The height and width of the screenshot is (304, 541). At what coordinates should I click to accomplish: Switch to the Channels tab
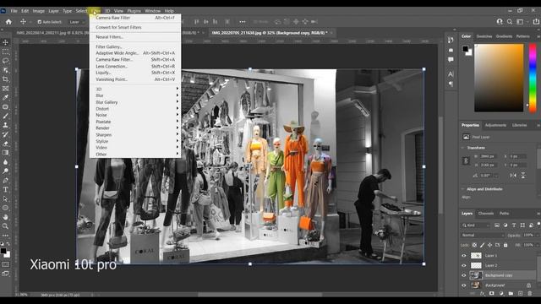(x=486, y=214)
